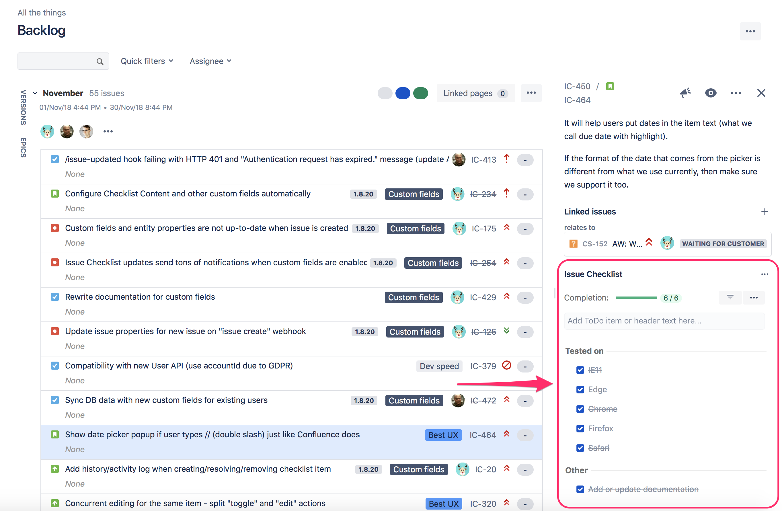Uncheck the Edge checklist item
This screenshot has height=511, width=782.
pyautogui.click(x=580, y=389)
